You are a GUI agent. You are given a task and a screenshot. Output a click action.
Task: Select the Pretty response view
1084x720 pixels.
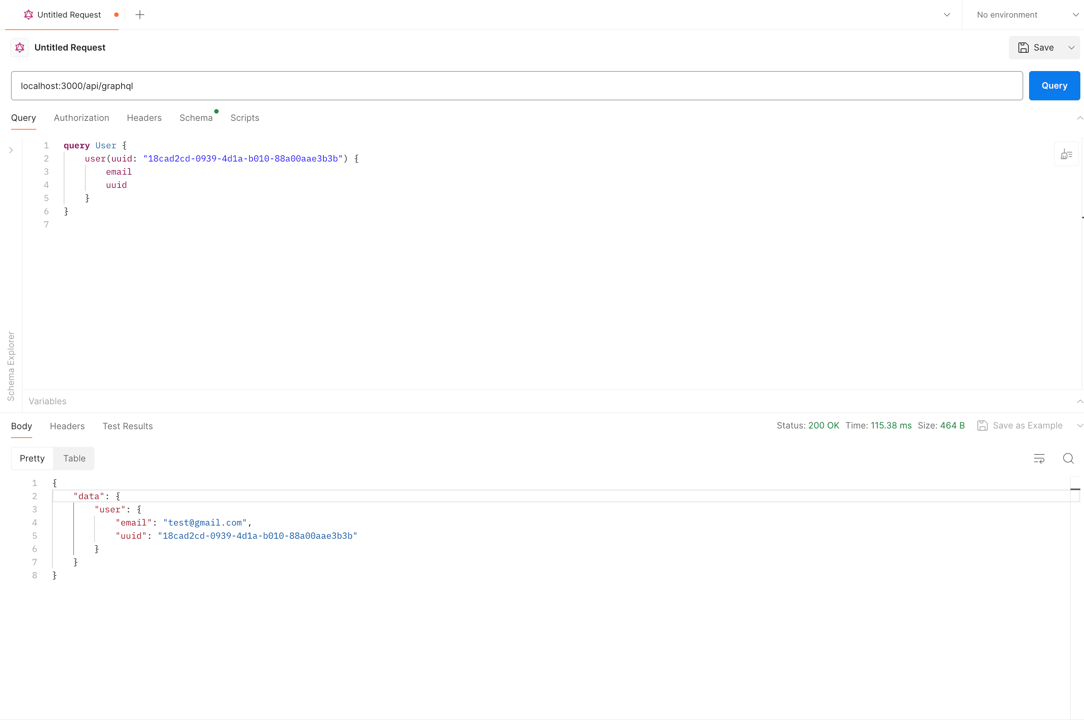click(x=32, y=458)
